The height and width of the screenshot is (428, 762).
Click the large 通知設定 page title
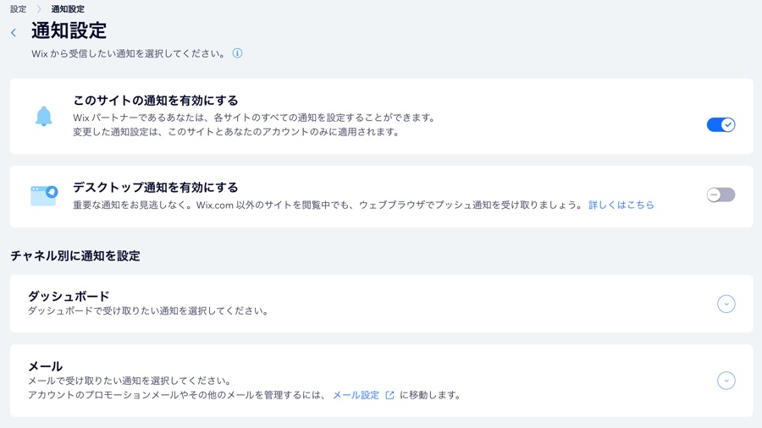pyautogui.click(x=69, y=31)
